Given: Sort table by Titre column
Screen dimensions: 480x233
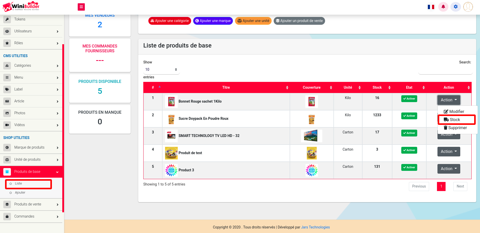Looking at the screenshot, I should point(226,87).
